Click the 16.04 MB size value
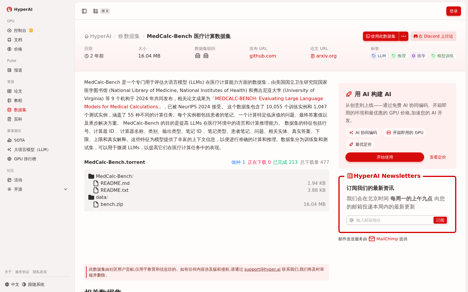The height and width of the screenshot is (292, 468). [149, 56]
